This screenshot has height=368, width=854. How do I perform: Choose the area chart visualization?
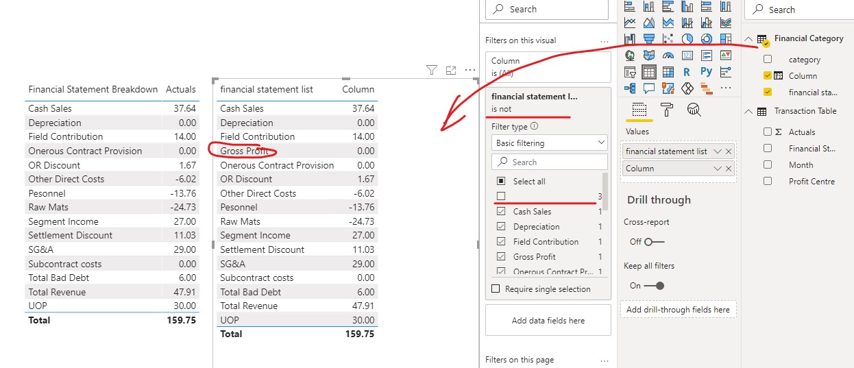pos(649,23)
